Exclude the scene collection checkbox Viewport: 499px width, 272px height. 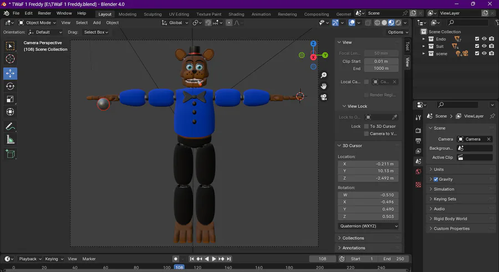pyautogui.click(x=477, y=53)
